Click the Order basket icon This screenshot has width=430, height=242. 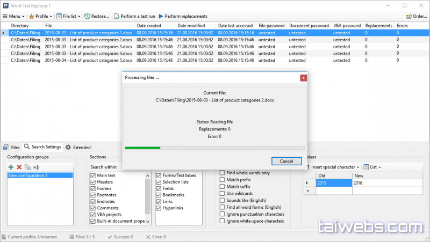click(409, 17)
